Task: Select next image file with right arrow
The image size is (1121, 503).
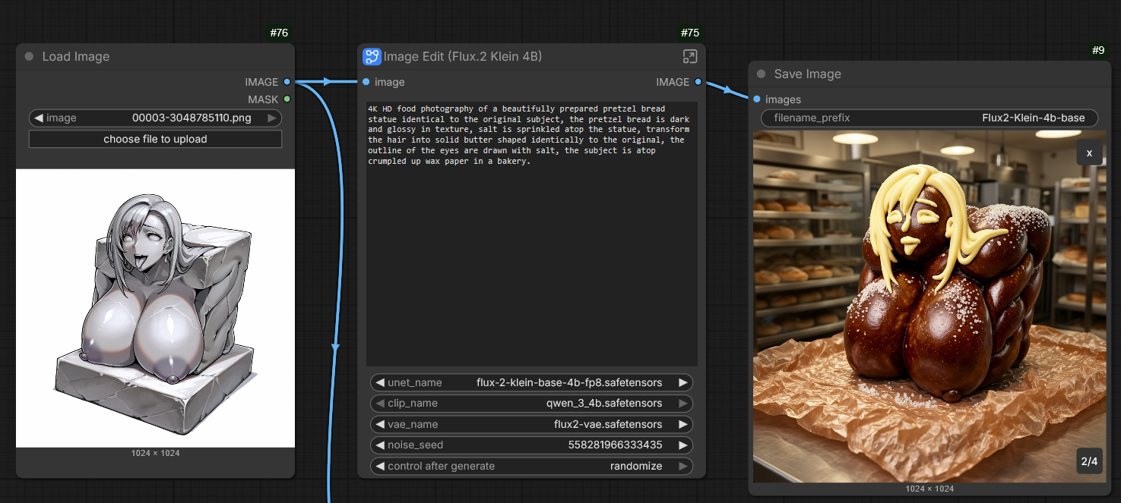Action: (x=272, y=118)
